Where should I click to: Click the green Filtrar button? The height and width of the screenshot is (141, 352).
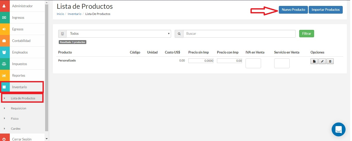coord(307,33)
